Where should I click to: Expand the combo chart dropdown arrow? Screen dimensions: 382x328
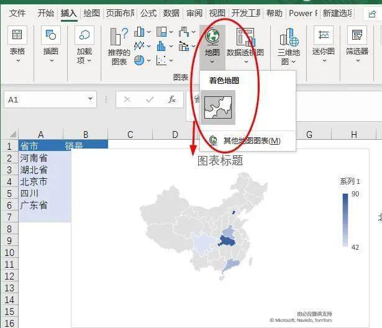coord(194,46)
